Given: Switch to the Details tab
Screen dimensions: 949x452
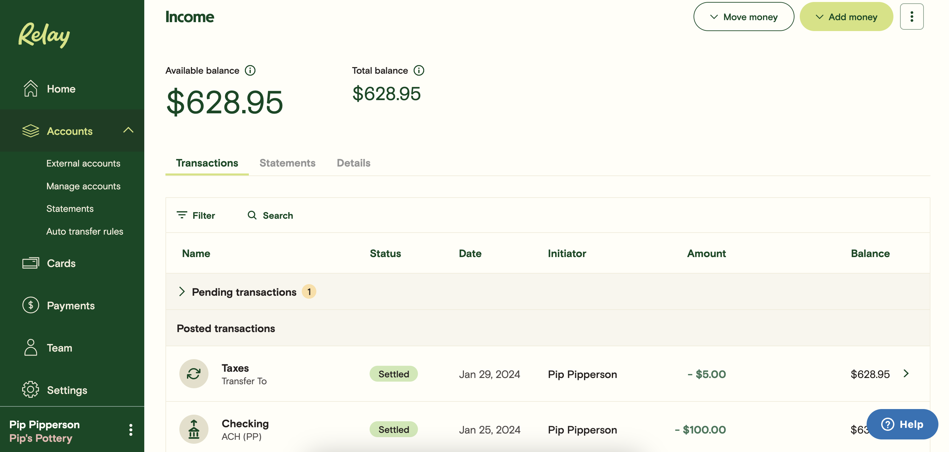Looking at the screenshot, I should click(x=353, y=163).
